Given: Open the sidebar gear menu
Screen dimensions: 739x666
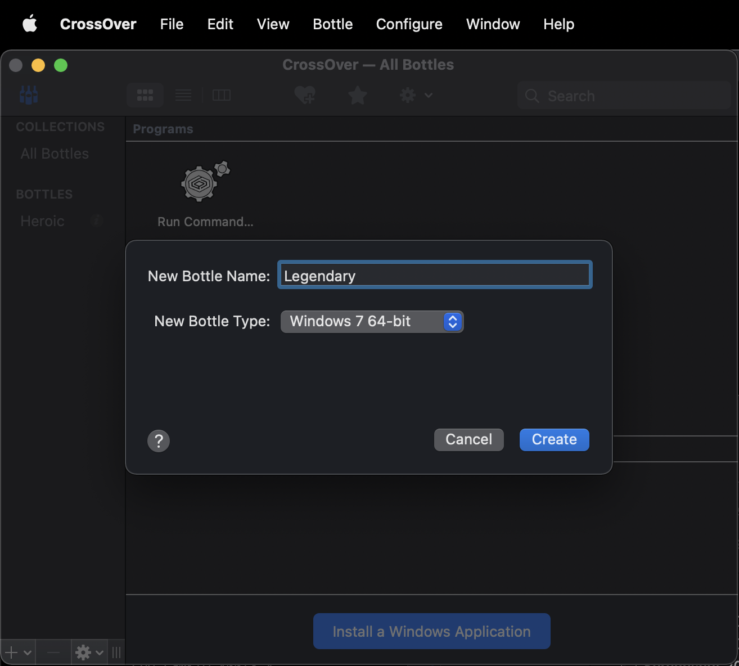Looking at the screenshot, I should [x=89, y=652].
